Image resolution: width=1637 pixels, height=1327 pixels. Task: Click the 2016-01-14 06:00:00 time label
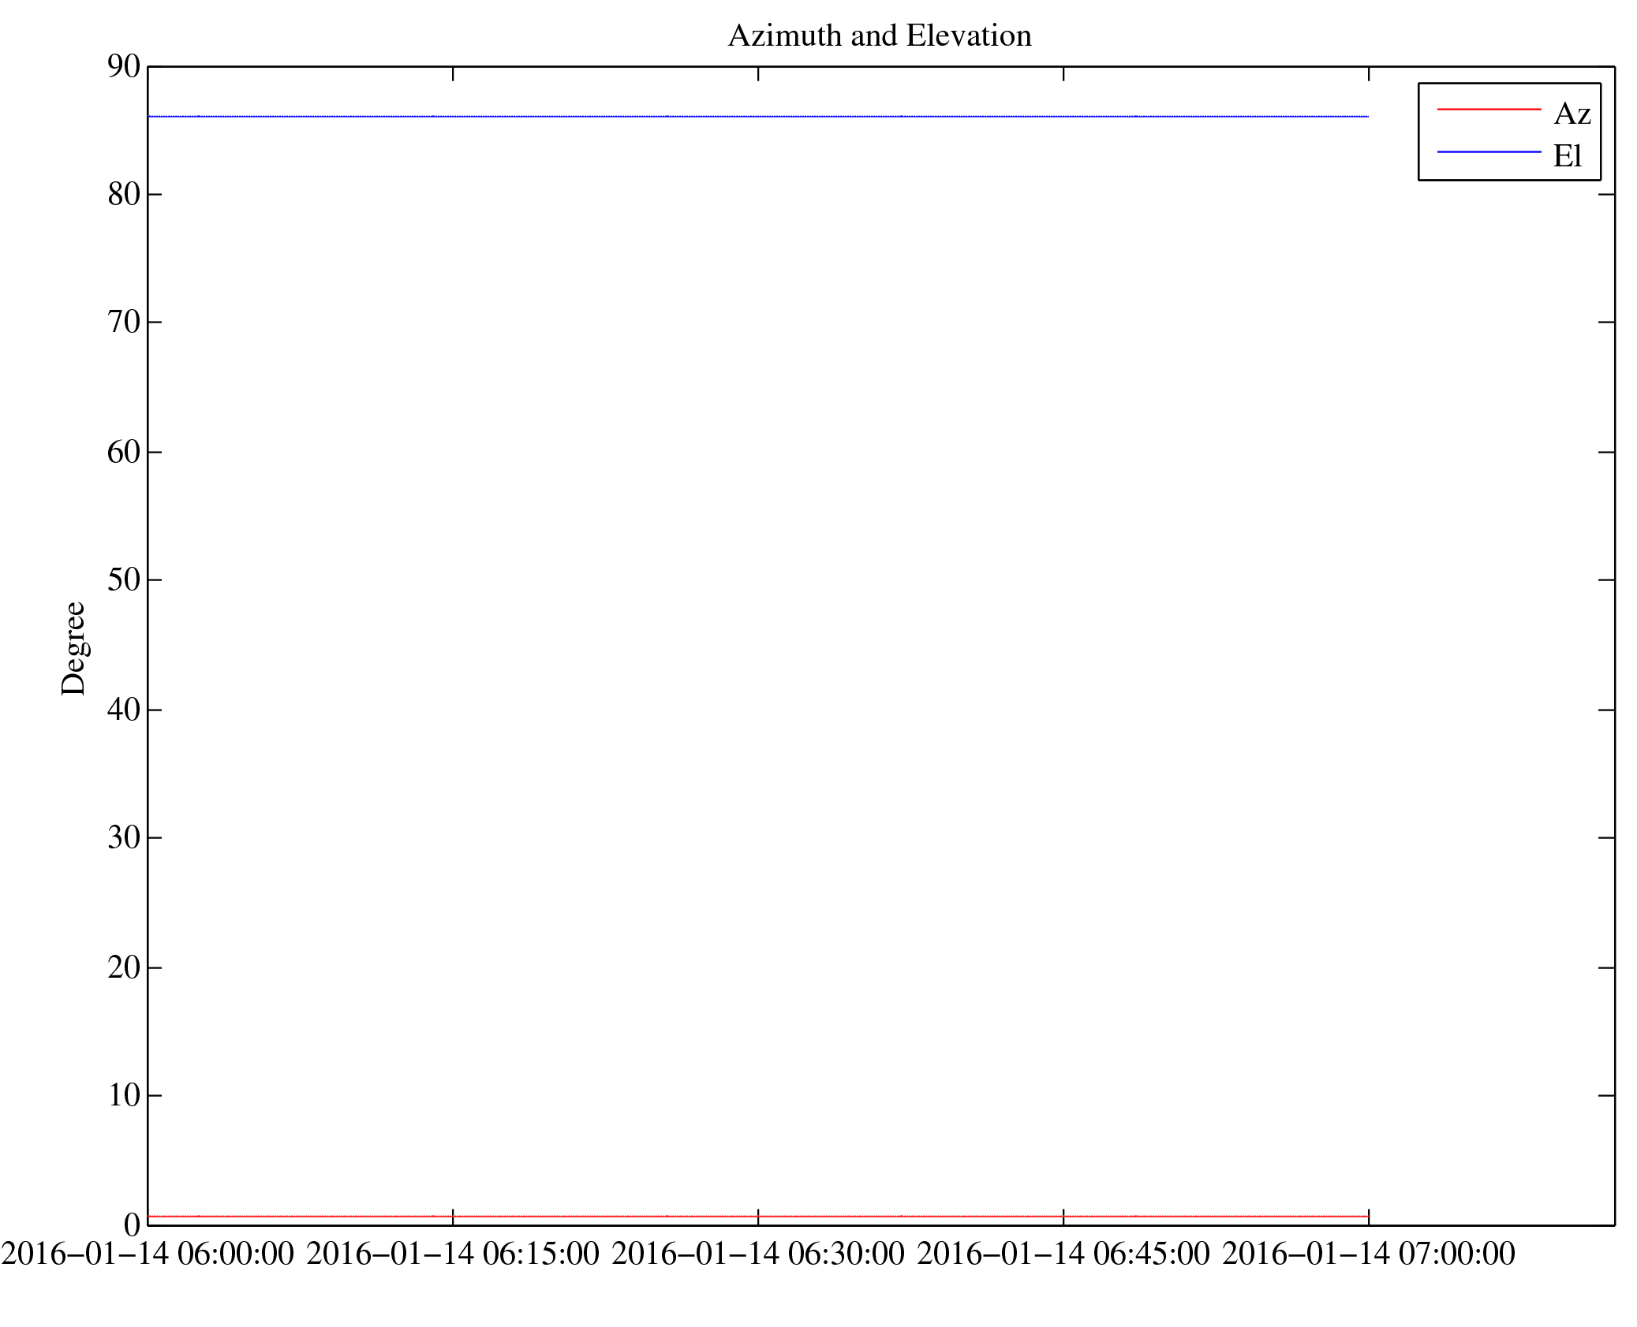tap(148, 1254)
